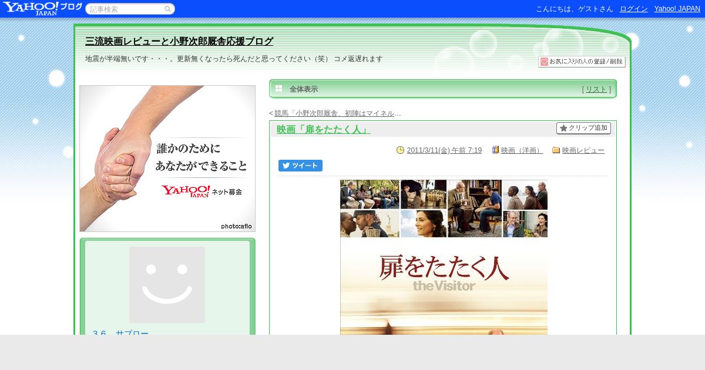The image size is (705, 370).
Task: Open the Yahoo! Japan Blog logo
Action: [x=42, y=8]
